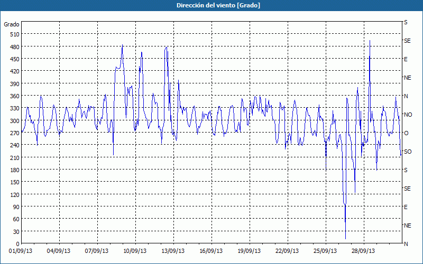The height and width of the screenshot is (264, 423).
Task: Click the 480 value on the degree axis
Action: click(15, 46)
